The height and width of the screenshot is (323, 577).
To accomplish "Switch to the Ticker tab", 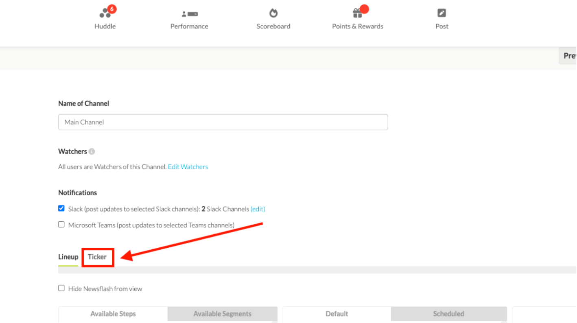I will [x=97, y=257].
